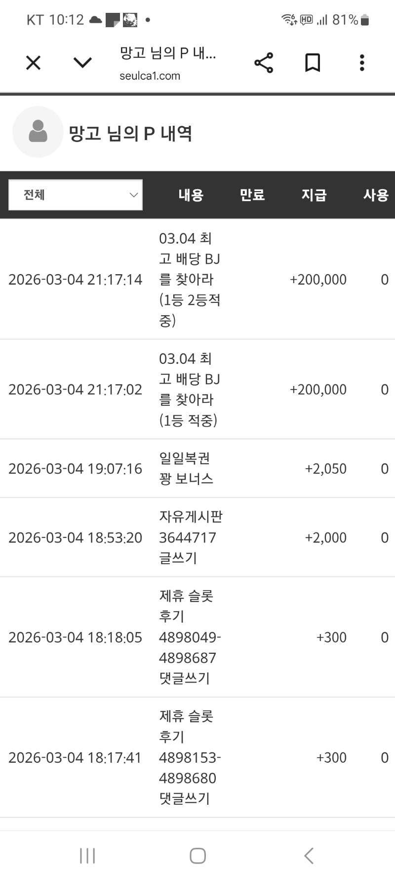Tap the battery status icon
Image resolution: width=395 pixels, height=880 pixels.
pyautogui.click(x=365, y=20)
